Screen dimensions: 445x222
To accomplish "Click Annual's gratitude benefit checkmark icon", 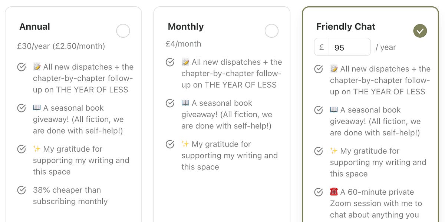I will pos(22,149).
